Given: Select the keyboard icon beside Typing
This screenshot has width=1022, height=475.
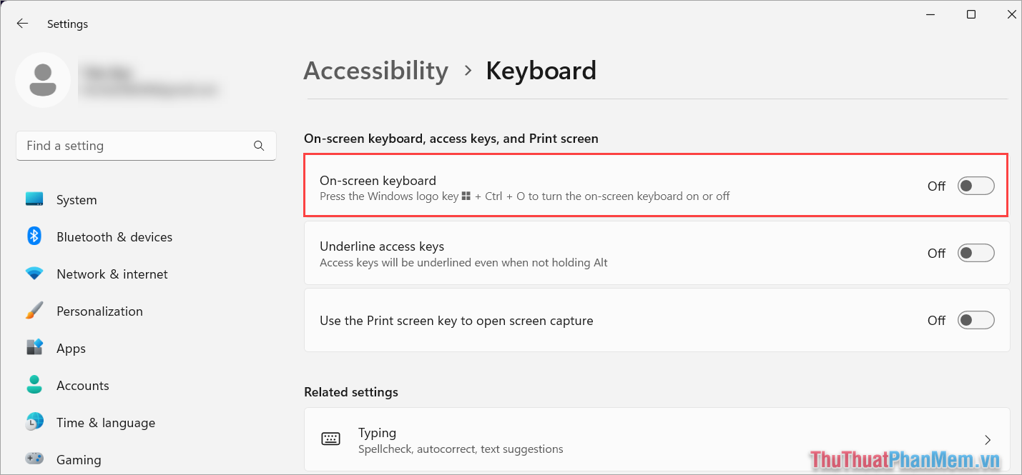Looking at the screenshot, I should click(331, 439).
